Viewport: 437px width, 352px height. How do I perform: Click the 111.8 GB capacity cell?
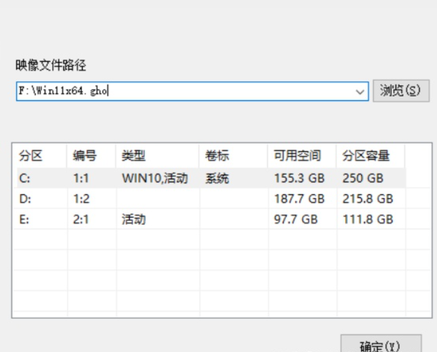(x=367, y=219)
